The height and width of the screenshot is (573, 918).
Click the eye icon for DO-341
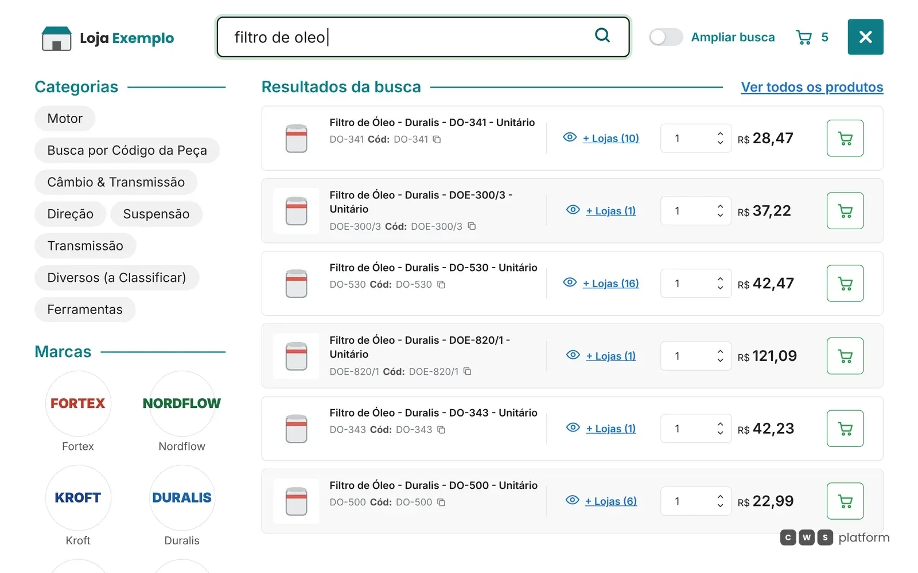(x=570, y=138)
